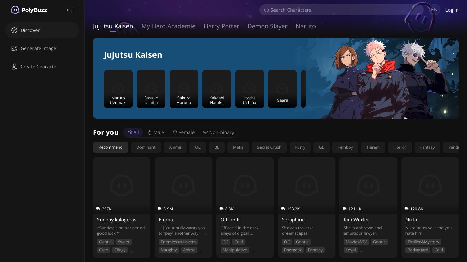Select the All gender filter
Viewport: 467px width, 262px height.
[x=133, y=132]
